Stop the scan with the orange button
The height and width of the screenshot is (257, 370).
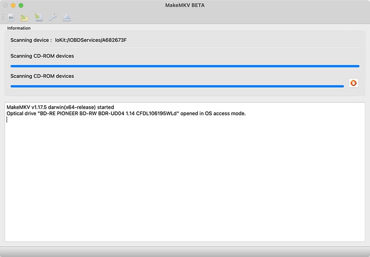[x=353, y=83]
